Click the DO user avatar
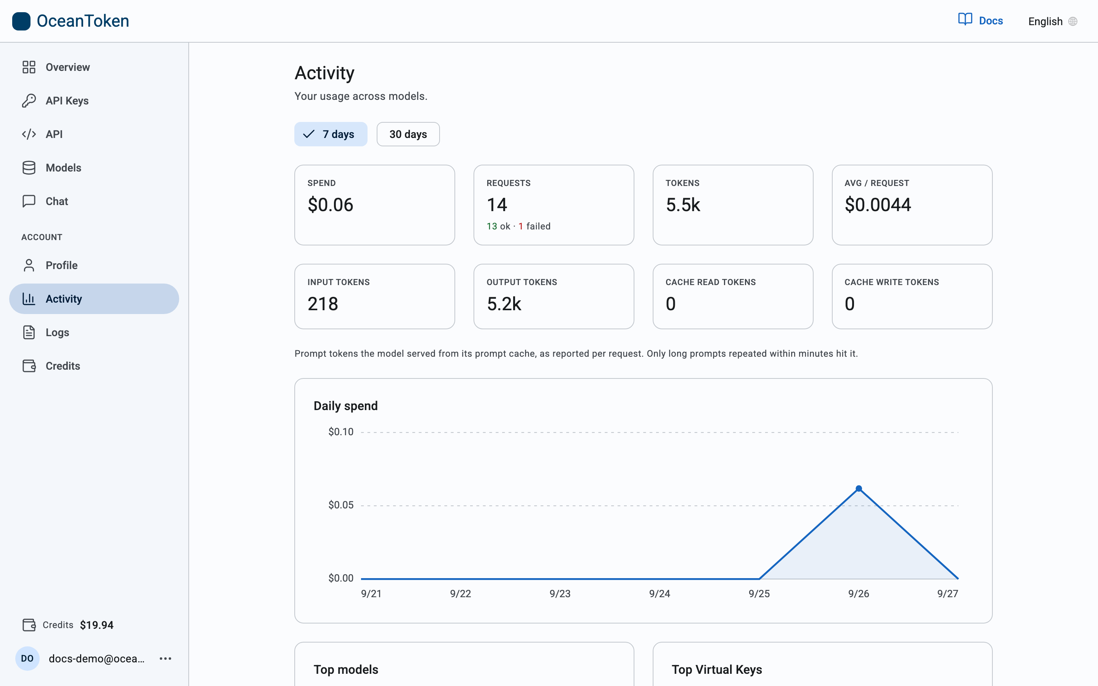The height and width of the screenshot is (686, 1098). tap(27, 658)
